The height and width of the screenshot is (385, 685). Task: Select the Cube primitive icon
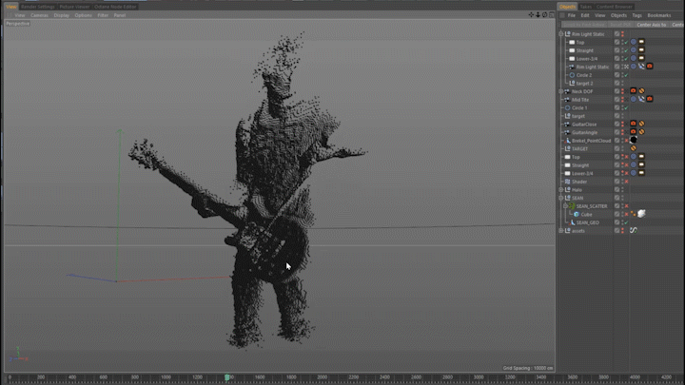pos(577,214)
